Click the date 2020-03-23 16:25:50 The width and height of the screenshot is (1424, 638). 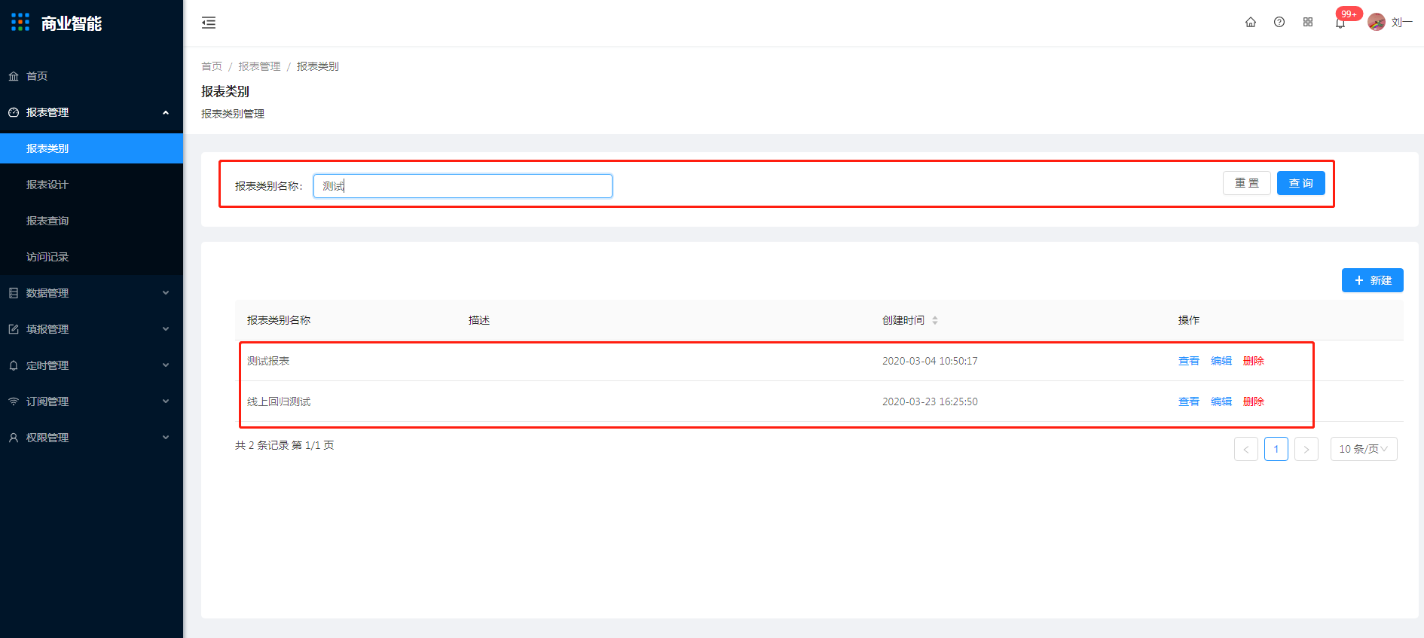click(x=930, y=401)
